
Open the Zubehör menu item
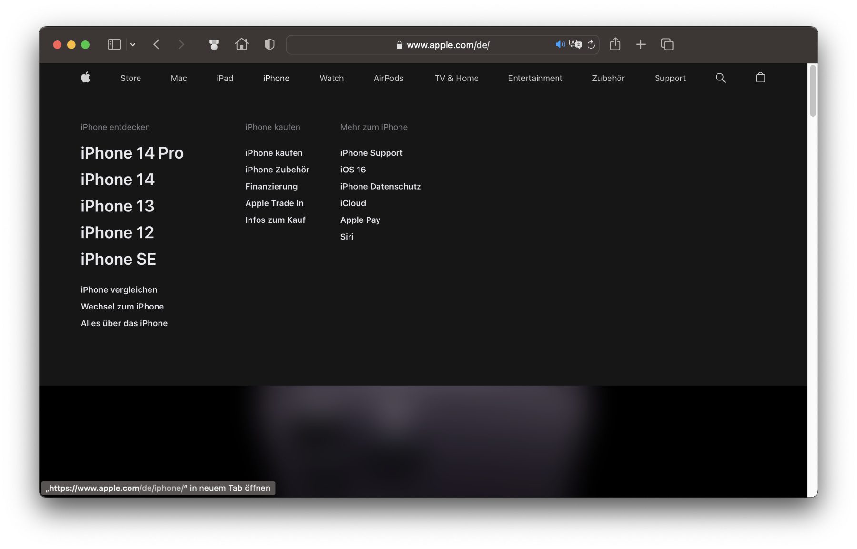click(x=608, y=78)
